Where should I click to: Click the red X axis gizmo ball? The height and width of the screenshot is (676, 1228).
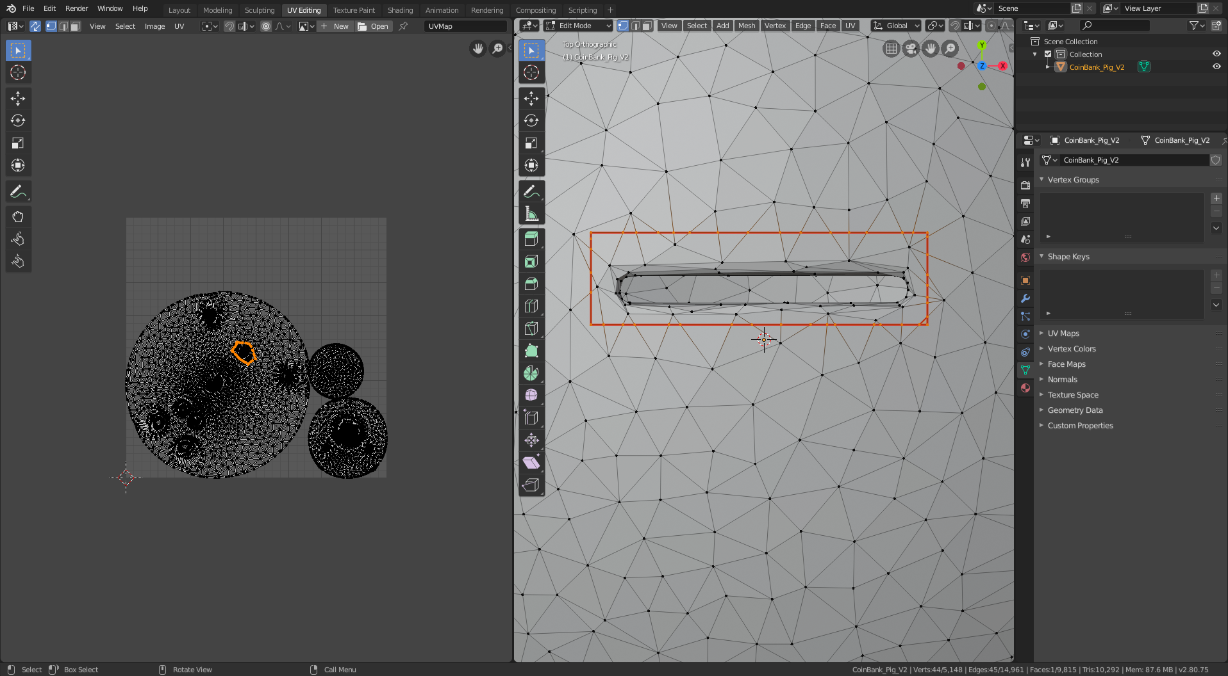coord(1002,66)
